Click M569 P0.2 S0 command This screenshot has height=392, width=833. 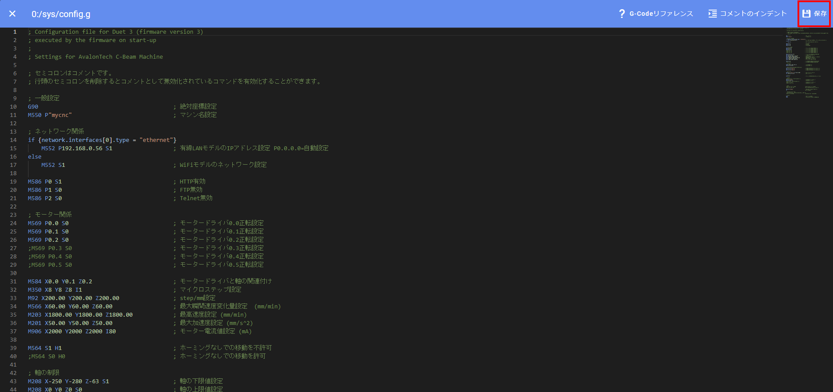point(48,240)
